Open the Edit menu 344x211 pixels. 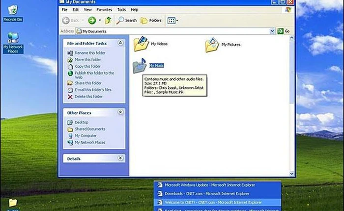[76, 10]
